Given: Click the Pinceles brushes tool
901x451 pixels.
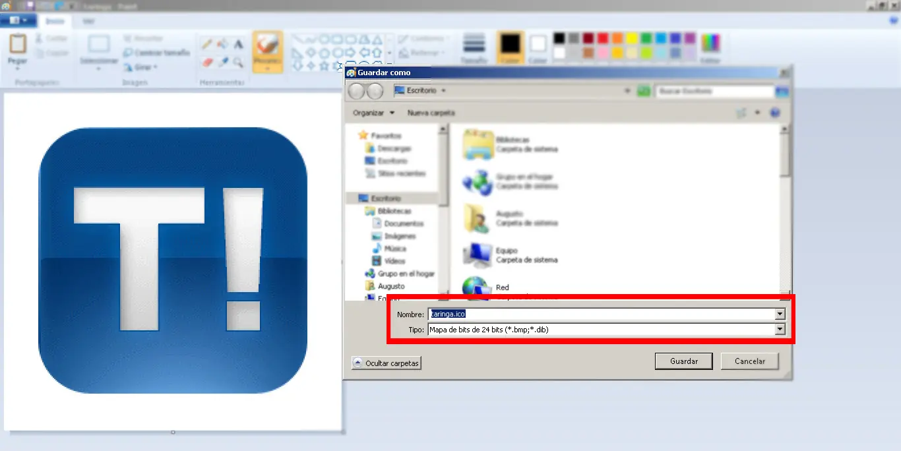Looking at the screenshot, I should pyautogui.click(x=268, y=51).
